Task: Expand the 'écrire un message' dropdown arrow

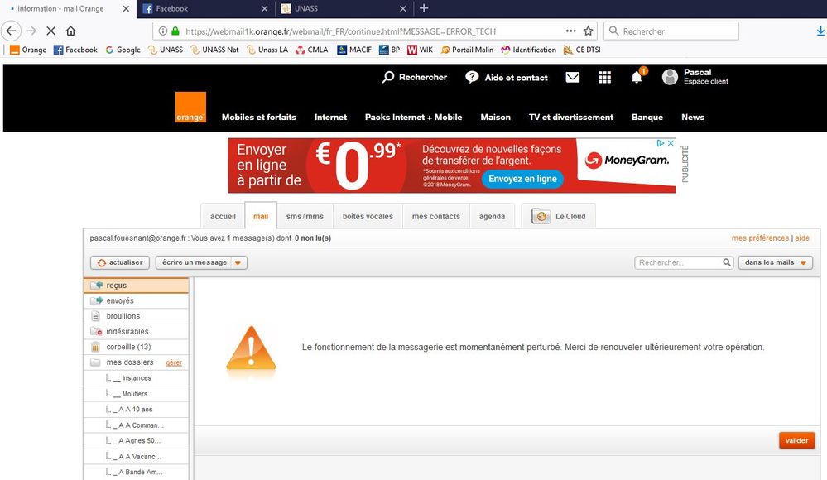Action: 238,263
